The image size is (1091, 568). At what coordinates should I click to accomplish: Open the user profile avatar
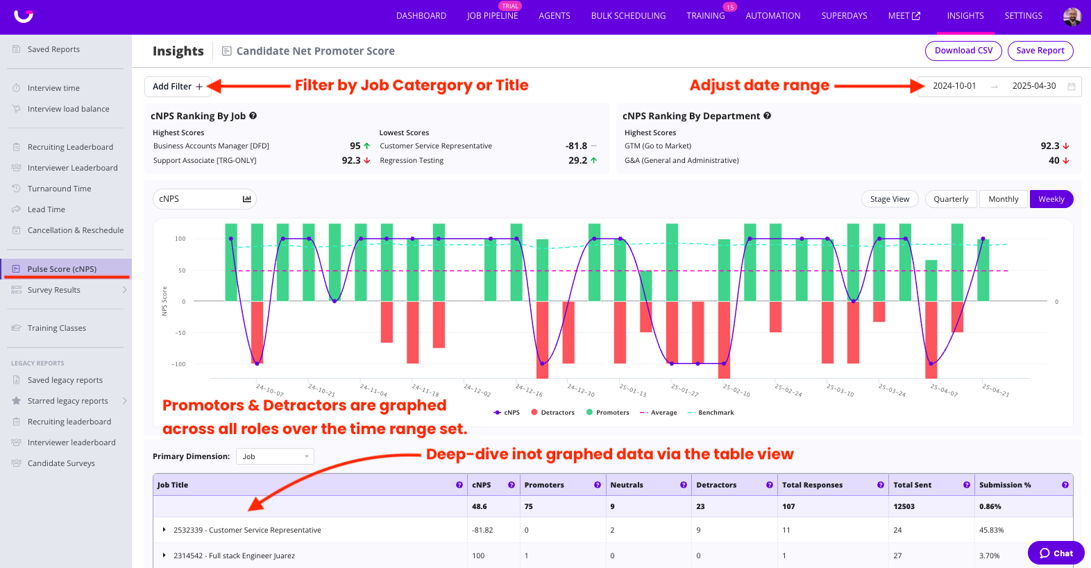(x=1072, y=17)
